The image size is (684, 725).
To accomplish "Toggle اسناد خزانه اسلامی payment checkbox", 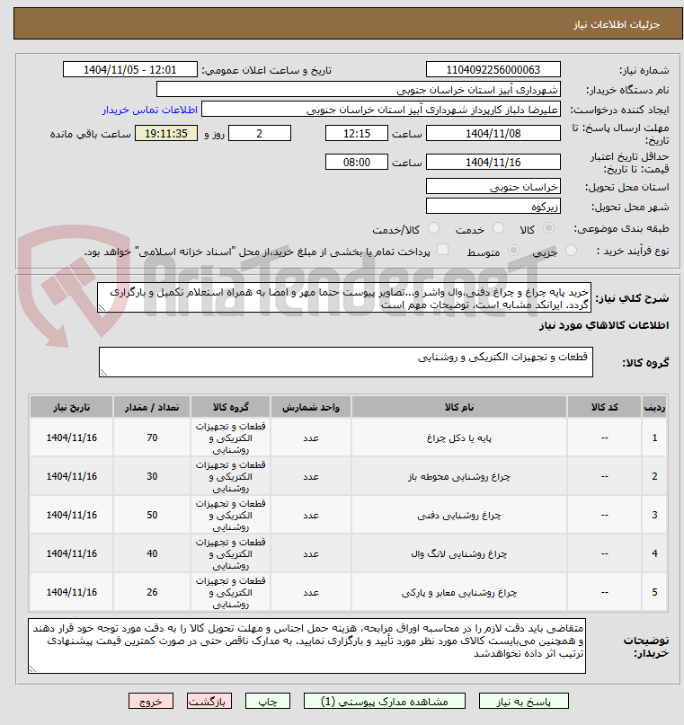I will click(442, 250).
